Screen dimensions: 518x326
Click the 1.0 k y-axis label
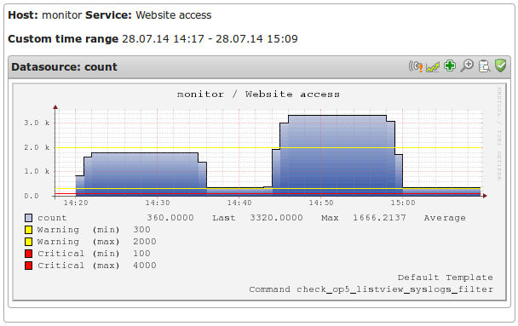[x=37, y=172]
